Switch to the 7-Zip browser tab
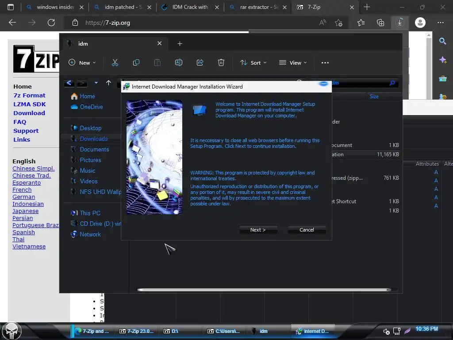 click(x=325, y=7)
